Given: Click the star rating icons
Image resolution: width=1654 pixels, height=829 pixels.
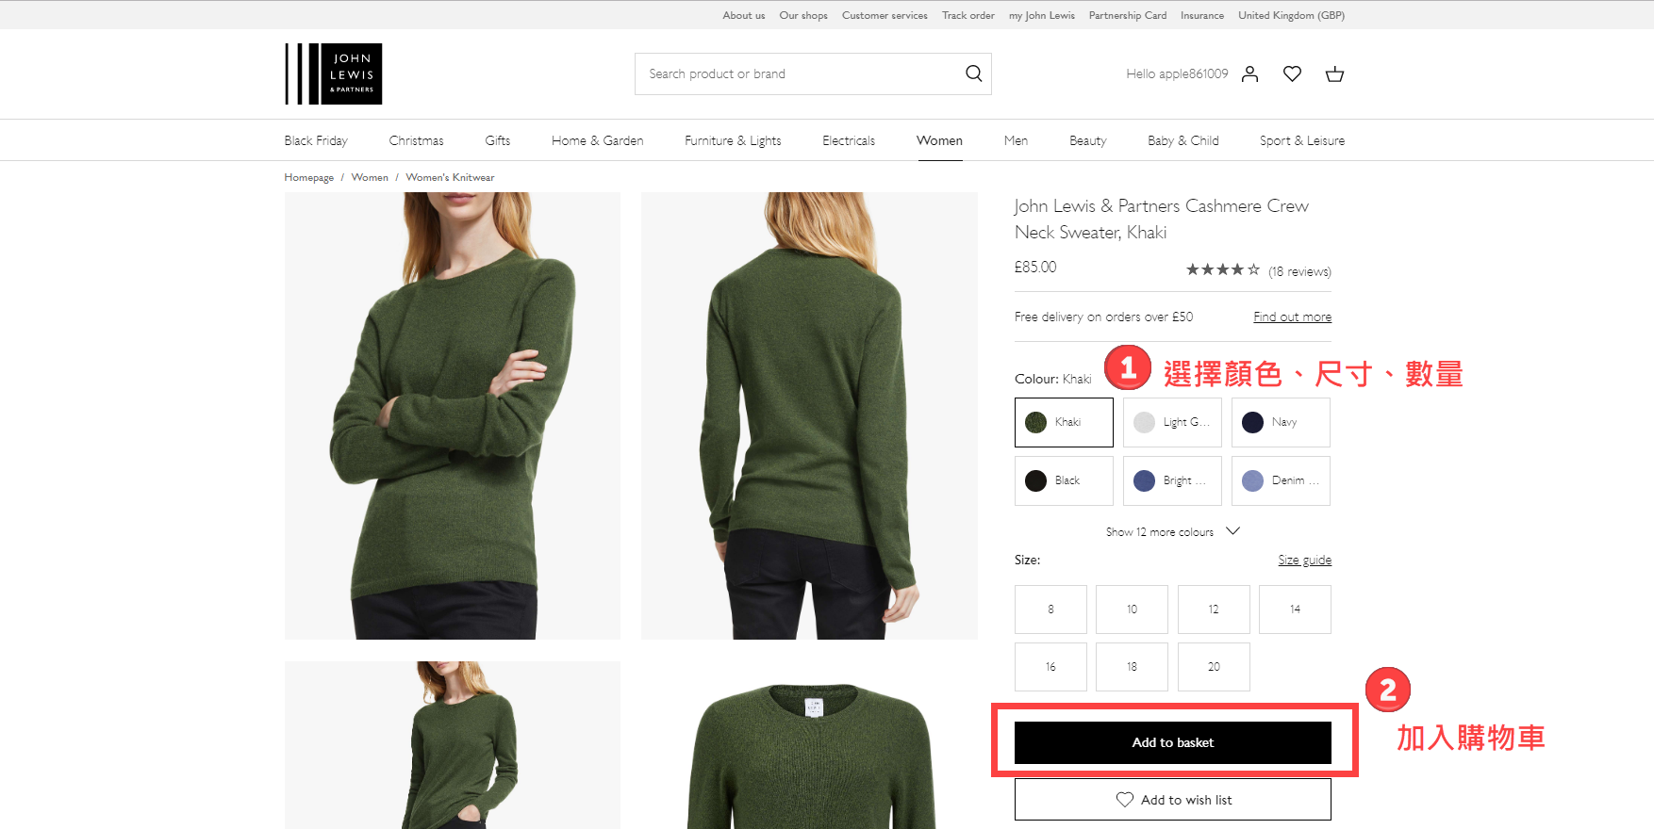Looking at the screenshot, I should [1222, 269].
